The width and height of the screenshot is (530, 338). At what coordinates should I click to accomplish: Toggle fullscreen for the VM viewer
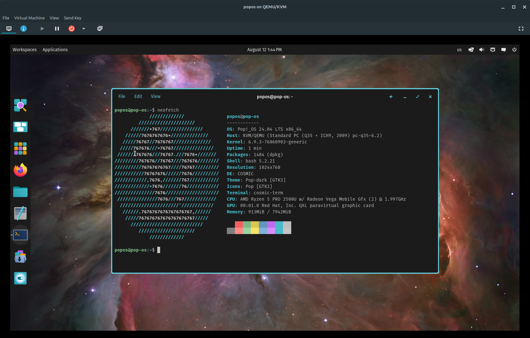tap(521, 29)
